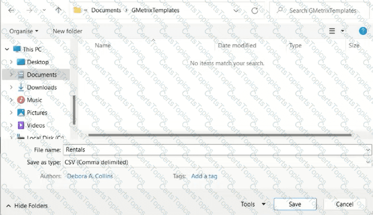Screen dimensions: 373x215
Task: Open the Pictures folder in sidebar
Action: coord(37,113)
